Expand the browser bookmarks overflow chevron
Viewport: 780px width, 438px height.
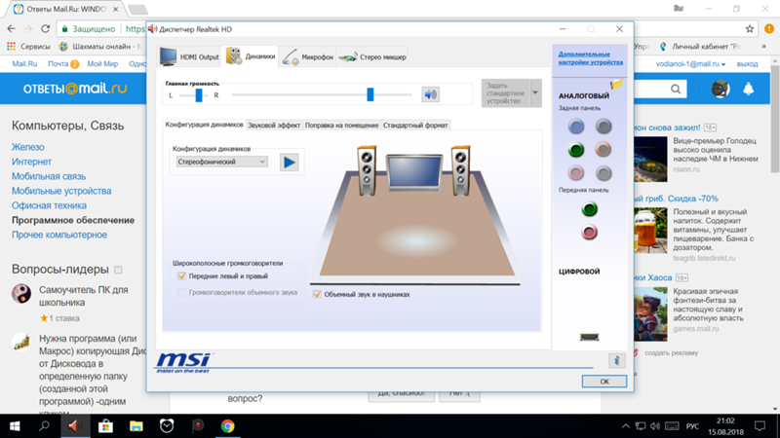click(763, 46)
